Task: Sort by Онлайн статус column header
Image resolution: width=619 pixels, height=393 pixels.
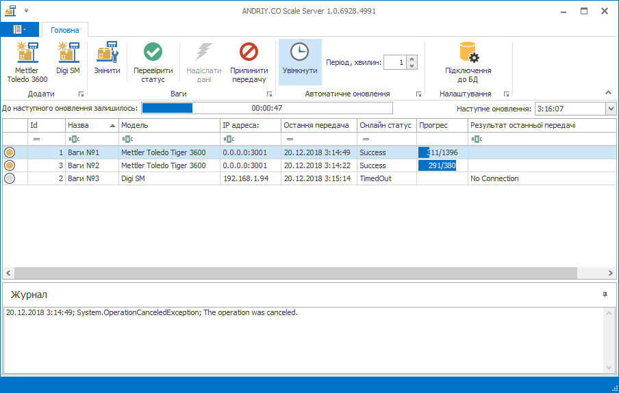Action: click(387, 125)
